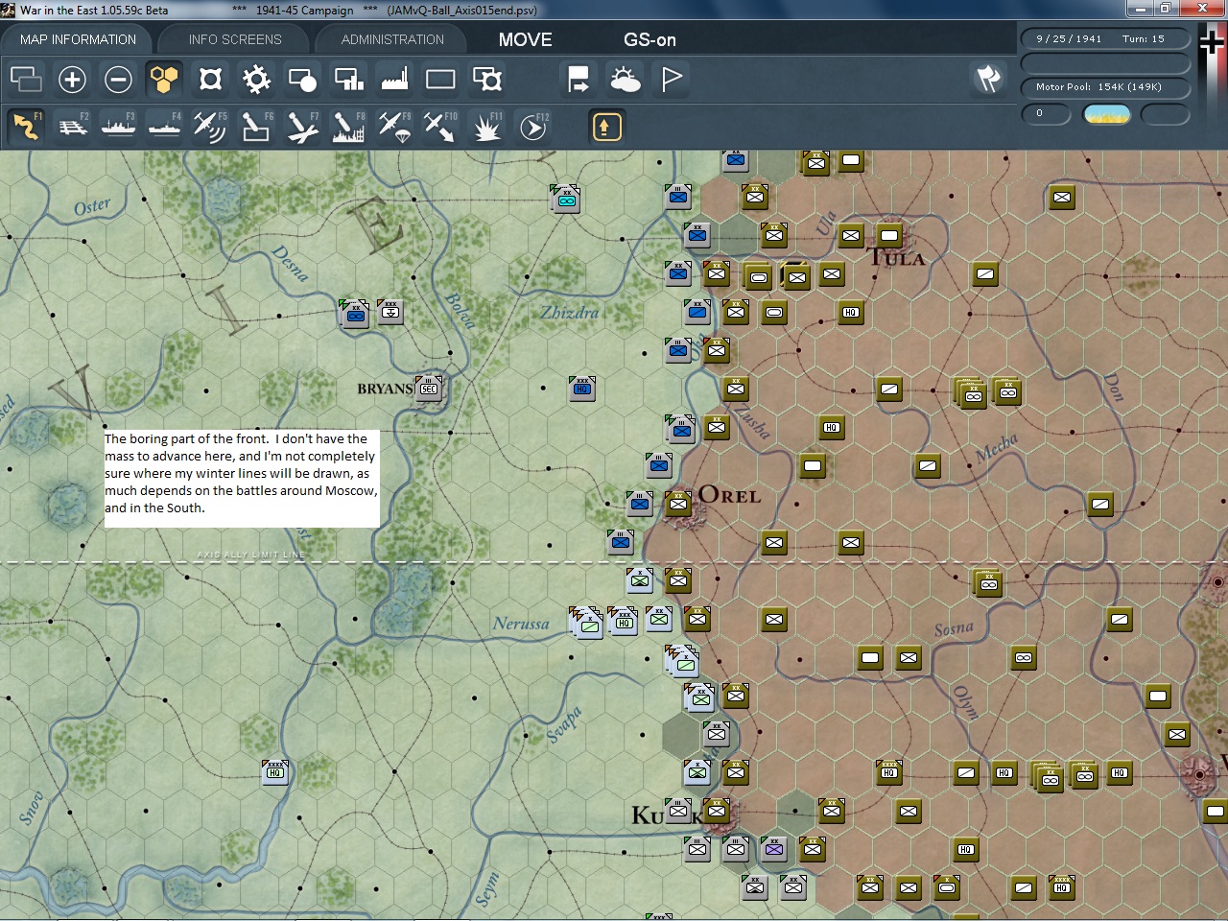Click the Desna river label
Image resolution: width=1228 pixels, height=921 pixels.
click(x=290, y=263)
